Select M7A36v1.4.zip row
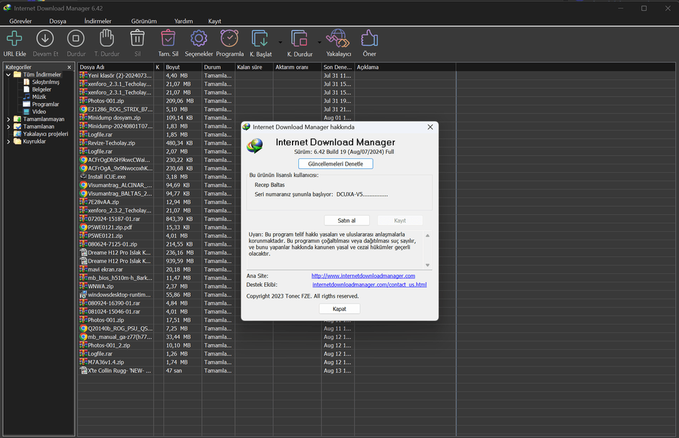The image size is (679, 438). pyautogui.click(x=267, y=362)
